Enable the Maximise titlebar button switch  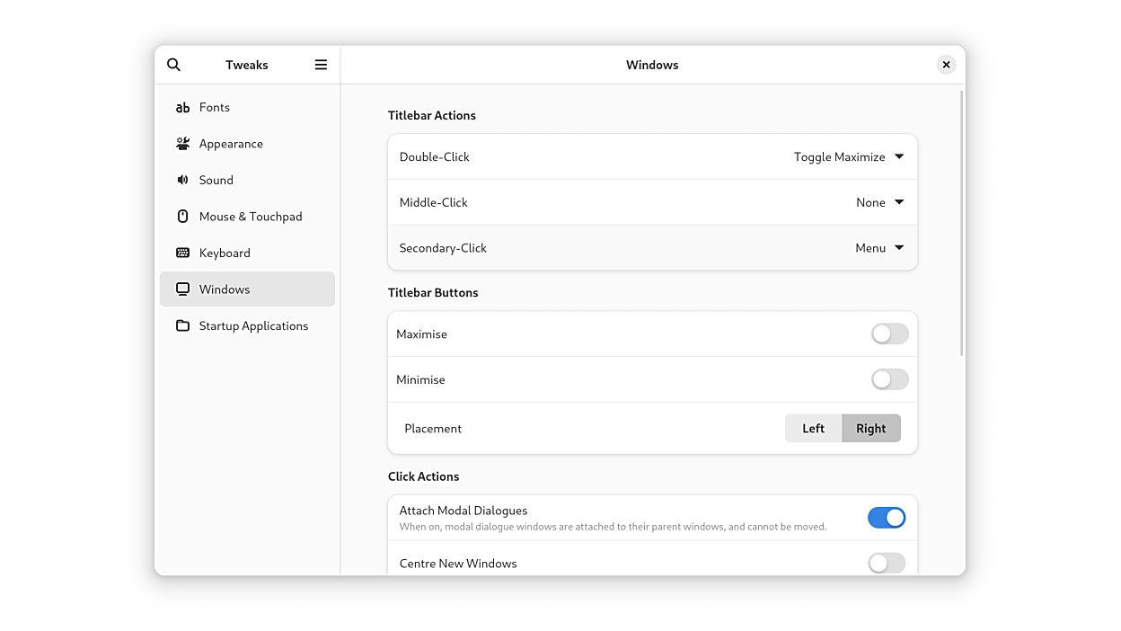click(x=889, y=334)
